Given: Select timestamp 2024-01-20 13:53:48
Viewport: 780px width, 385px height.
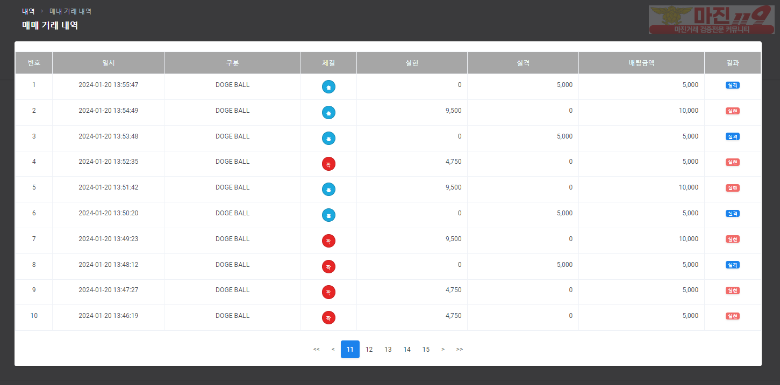Looking at the screenshot, I should coord(109,136).
